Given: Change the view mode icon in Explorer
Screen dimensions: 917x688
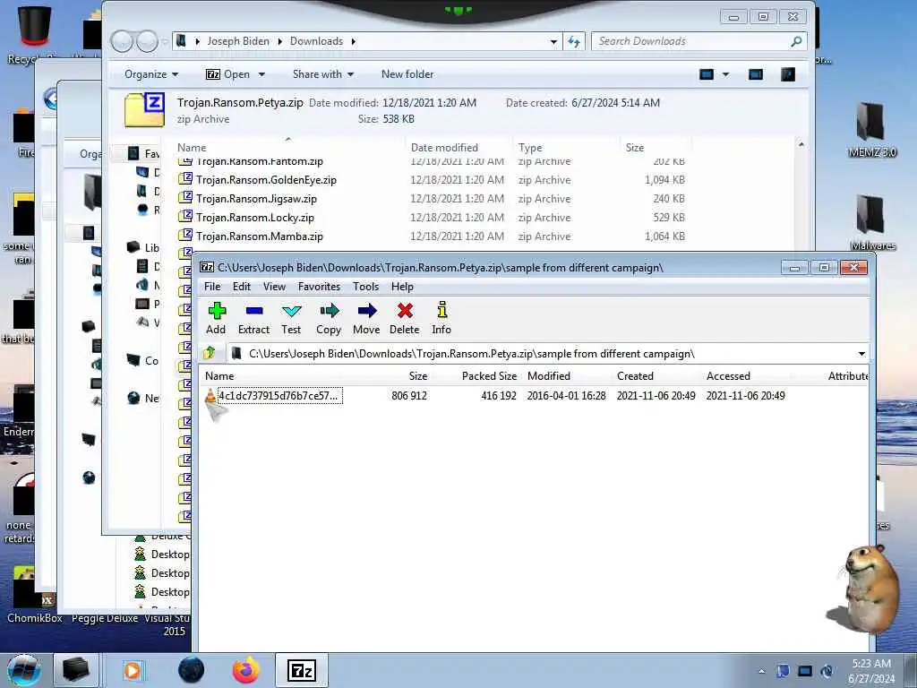Looking at the screenshot, I should (707, 74).
